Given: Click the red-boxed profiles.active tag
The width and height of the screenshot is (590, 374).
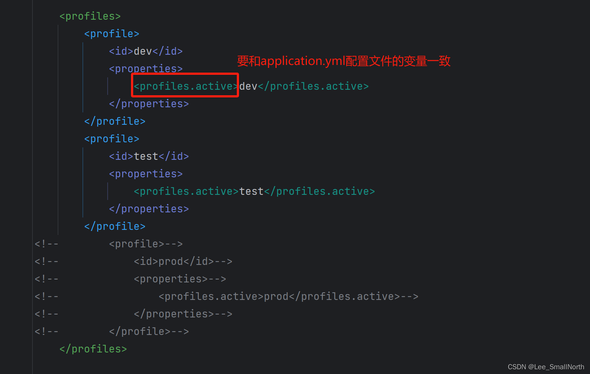Looking at the screenshot, I should 184,86.
